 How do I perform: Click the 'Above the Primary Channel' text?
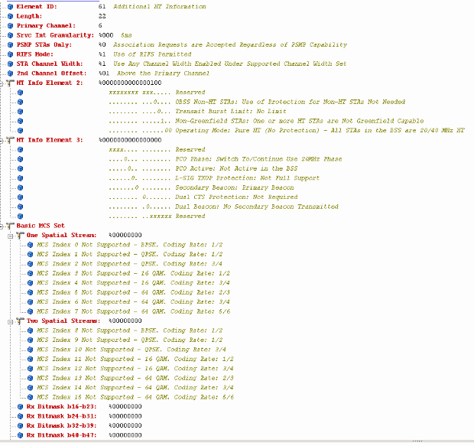pyautogui.click(x=164, y=73)
